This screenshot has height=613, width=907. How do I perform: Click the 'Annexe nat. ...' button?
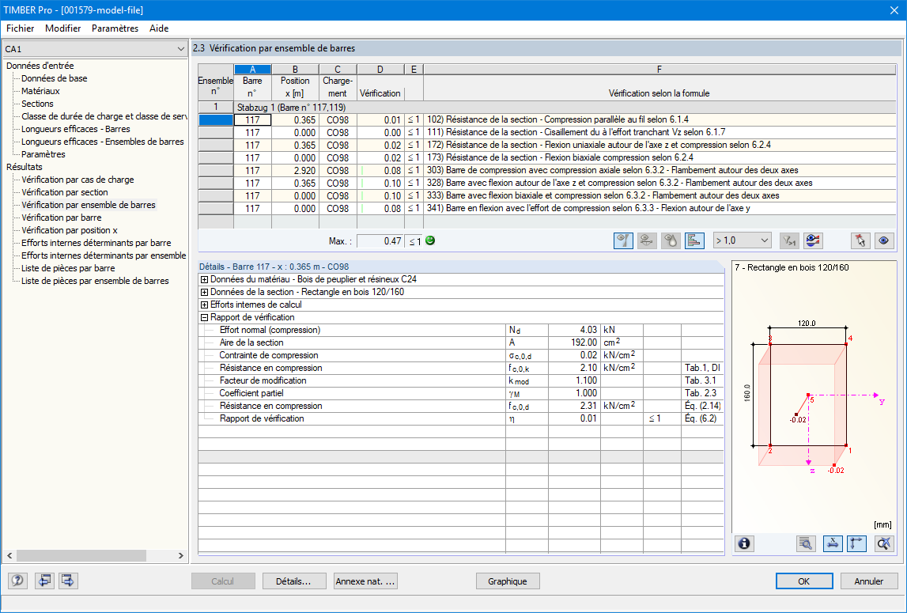click(x=365, y=581)
